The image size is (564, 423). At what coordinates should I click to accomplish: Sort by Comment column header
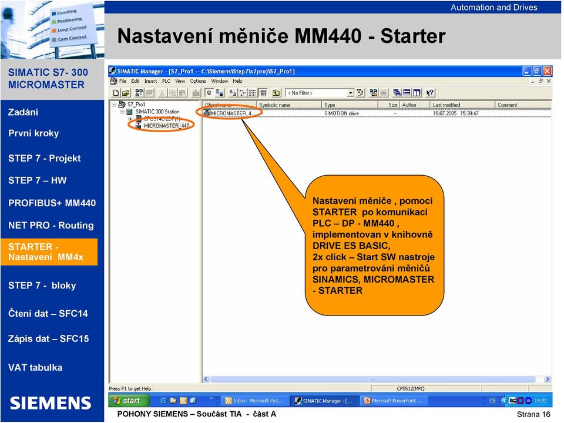click(x=523, y=105)
